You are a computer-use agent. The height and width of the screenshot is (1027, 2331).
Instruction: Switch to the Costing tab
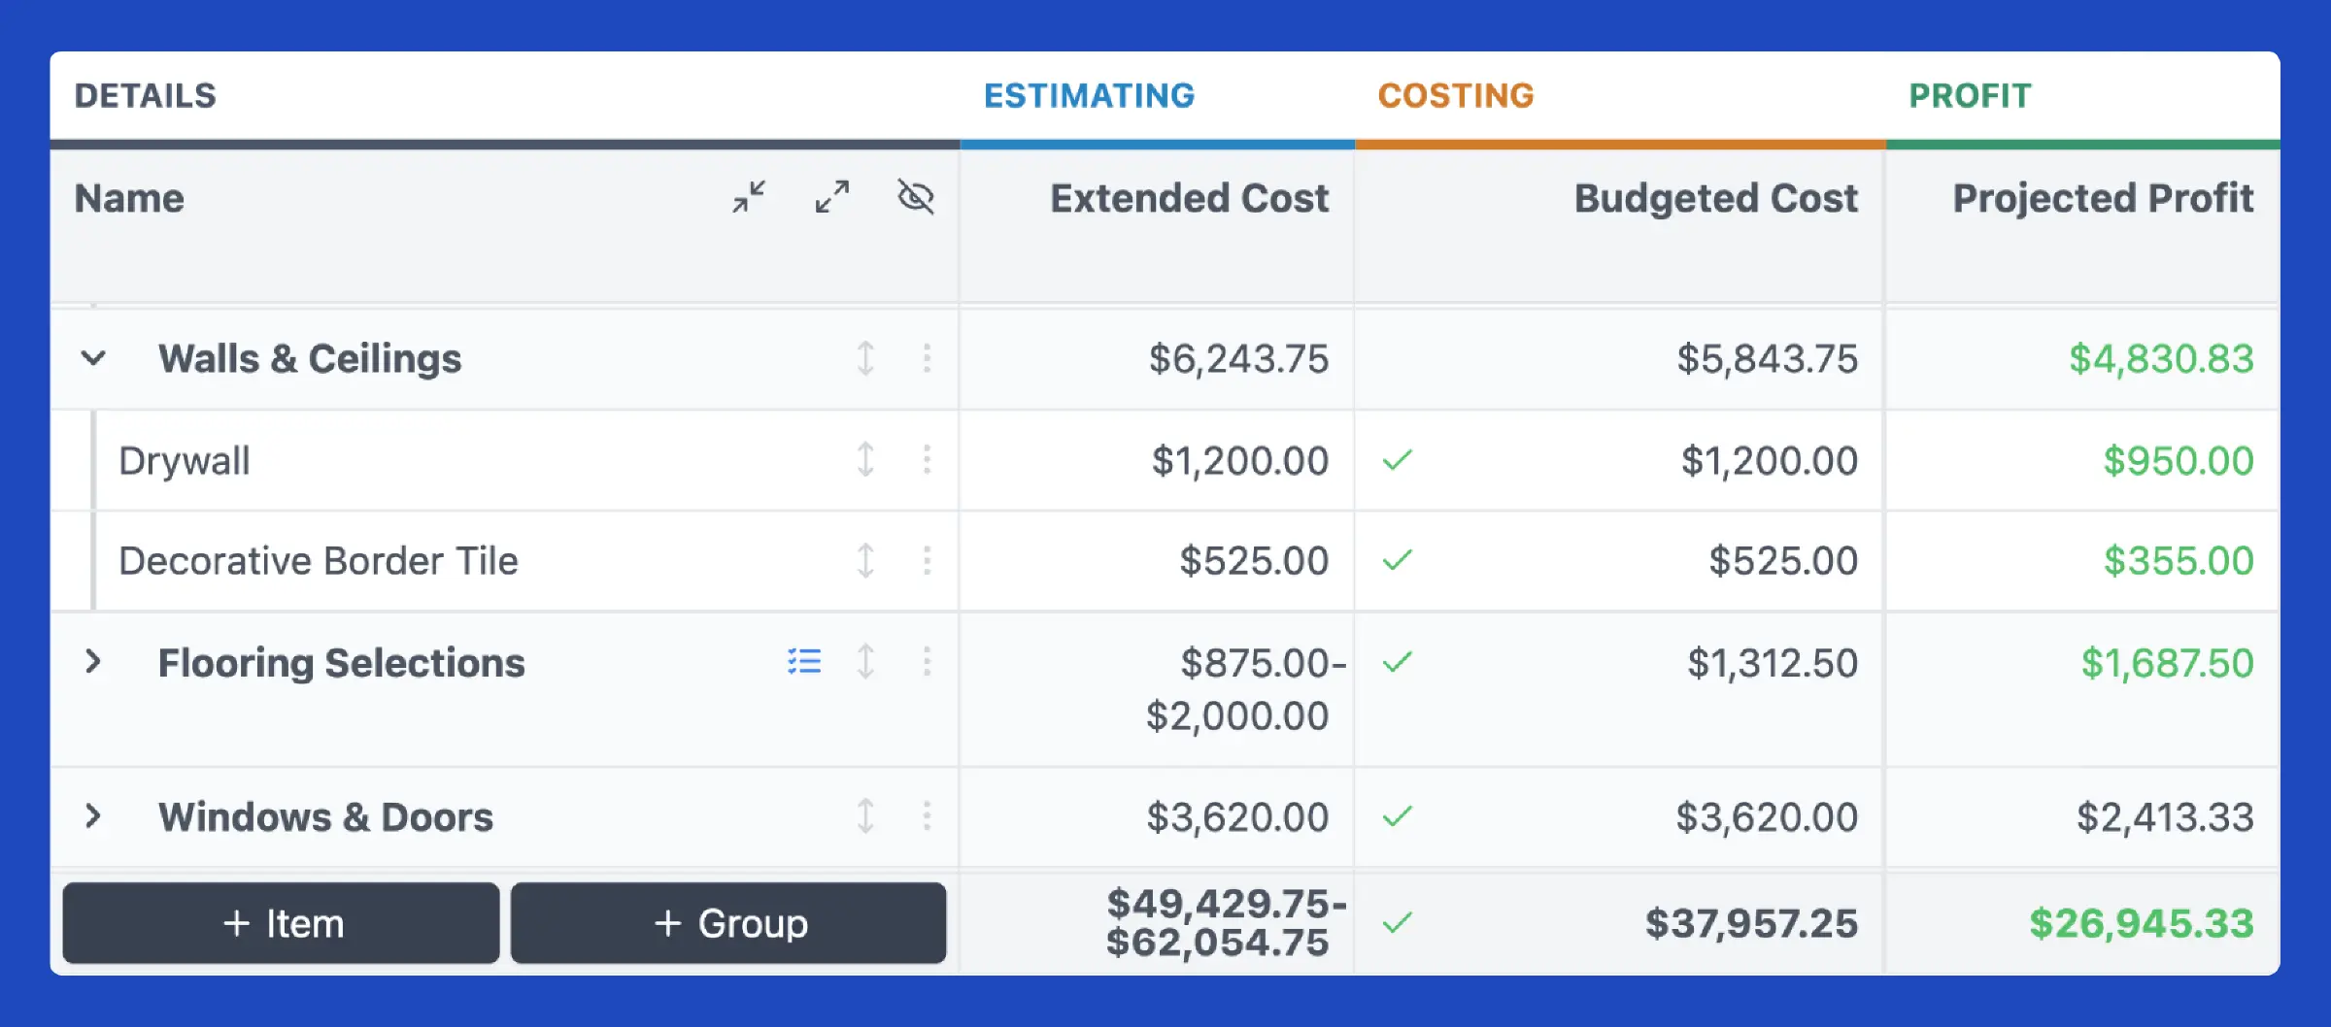pos(1455,95)
